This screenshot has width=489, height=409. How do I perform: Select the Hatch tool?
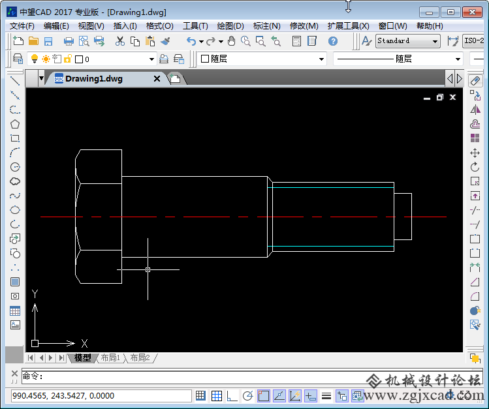pyautogui.click(x=15, y=282)
